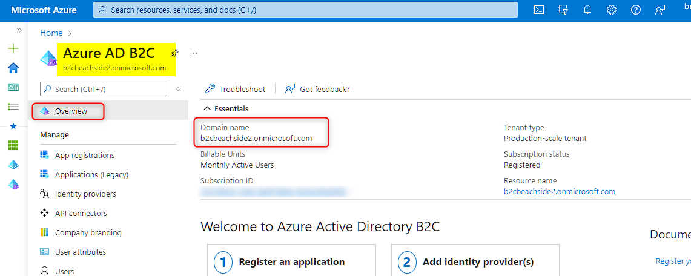Open the help question mark icon

(x=635, y=10)
